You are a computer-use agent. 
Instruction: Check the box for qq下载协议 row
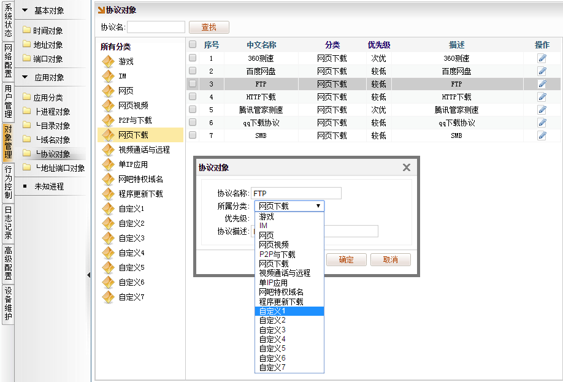[x=193, y=123]
